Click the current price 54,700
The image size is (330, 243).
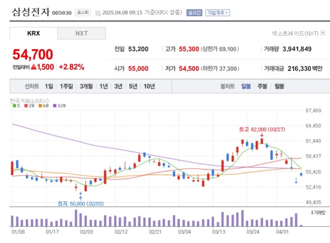(33, 55)
